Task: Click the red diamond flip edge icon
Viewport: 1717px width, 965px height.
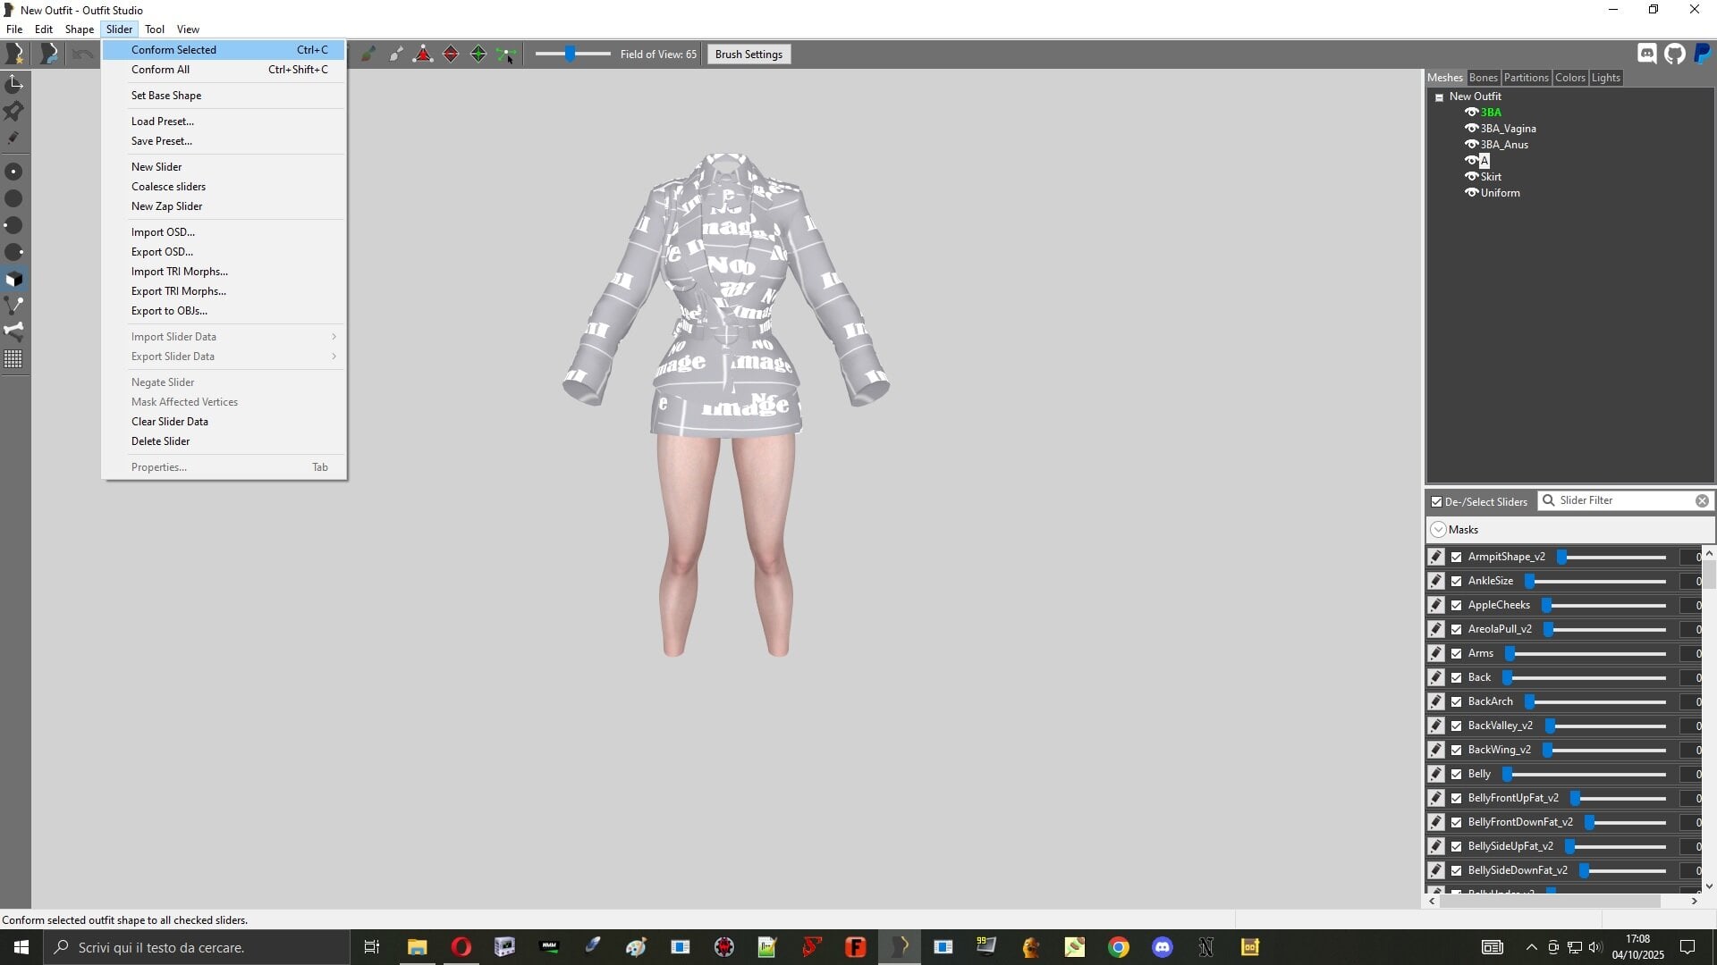Action: (451, 55)
